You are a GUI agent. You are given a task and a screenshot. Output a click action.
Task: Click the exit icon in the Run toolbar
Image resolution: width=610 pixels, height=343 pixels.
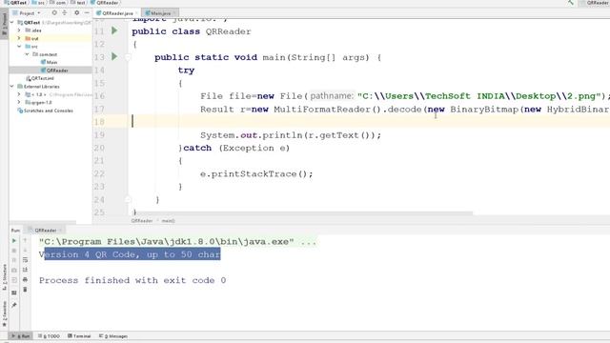(x=14, y=280)
